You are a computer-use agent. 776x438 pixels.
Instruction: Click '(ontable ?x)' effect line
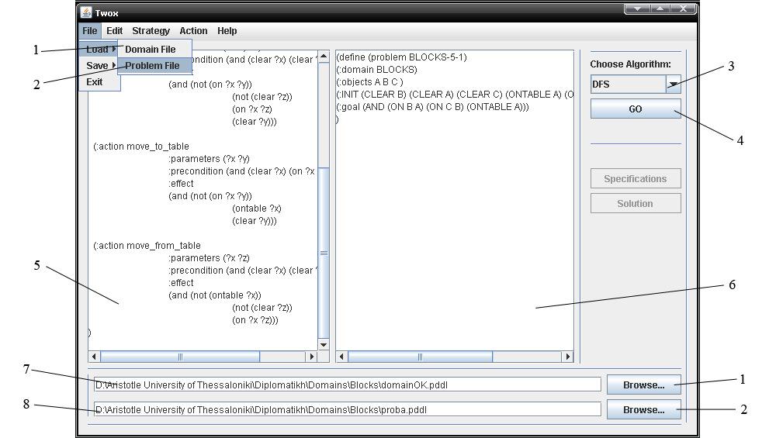(257, 209)
